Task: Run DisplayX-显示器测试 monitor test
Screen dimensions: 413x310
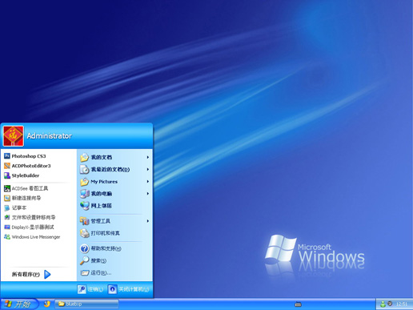Action: tap(29, 227)
